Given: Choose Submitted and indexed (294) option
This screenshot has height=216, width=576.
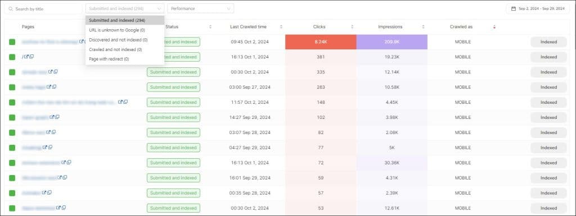Looking at the screenshot, I should coord(125,21).
